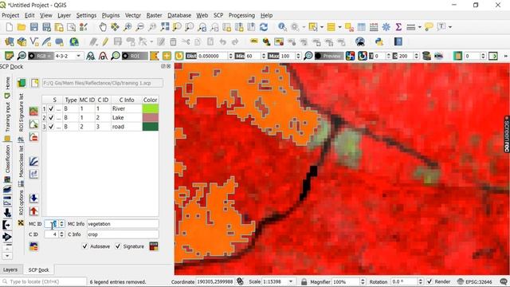Open a project with the folder icon

click(x=22, y=27)
